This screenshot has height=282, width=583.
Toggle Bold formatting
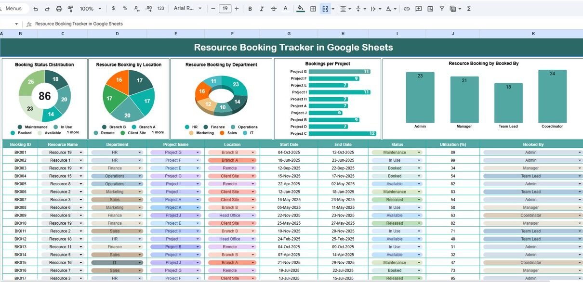(250, 9)
